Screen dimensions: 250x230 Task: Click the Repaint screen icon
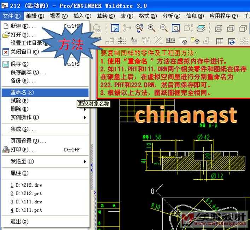115,28
